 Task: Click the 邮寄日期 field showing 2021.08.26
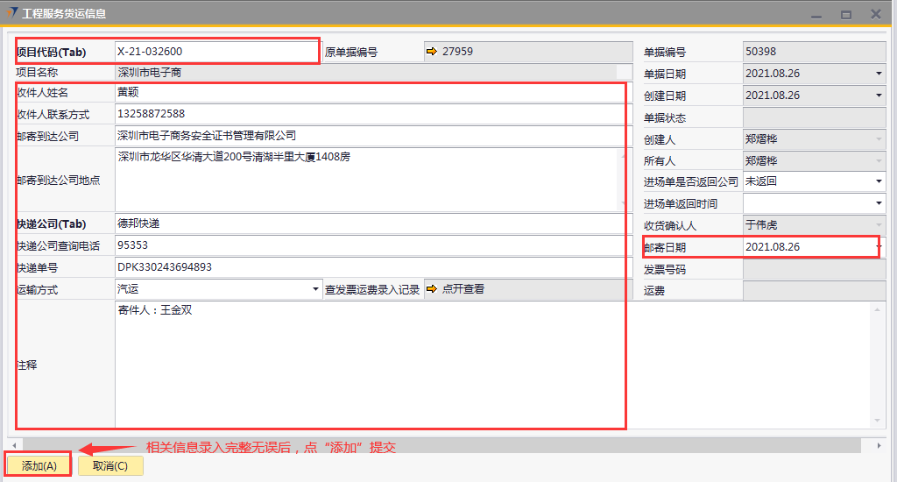pos(806,247)
